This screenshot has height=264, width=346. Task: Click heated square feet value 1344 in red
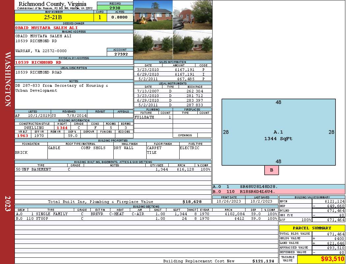pos(62,128)
